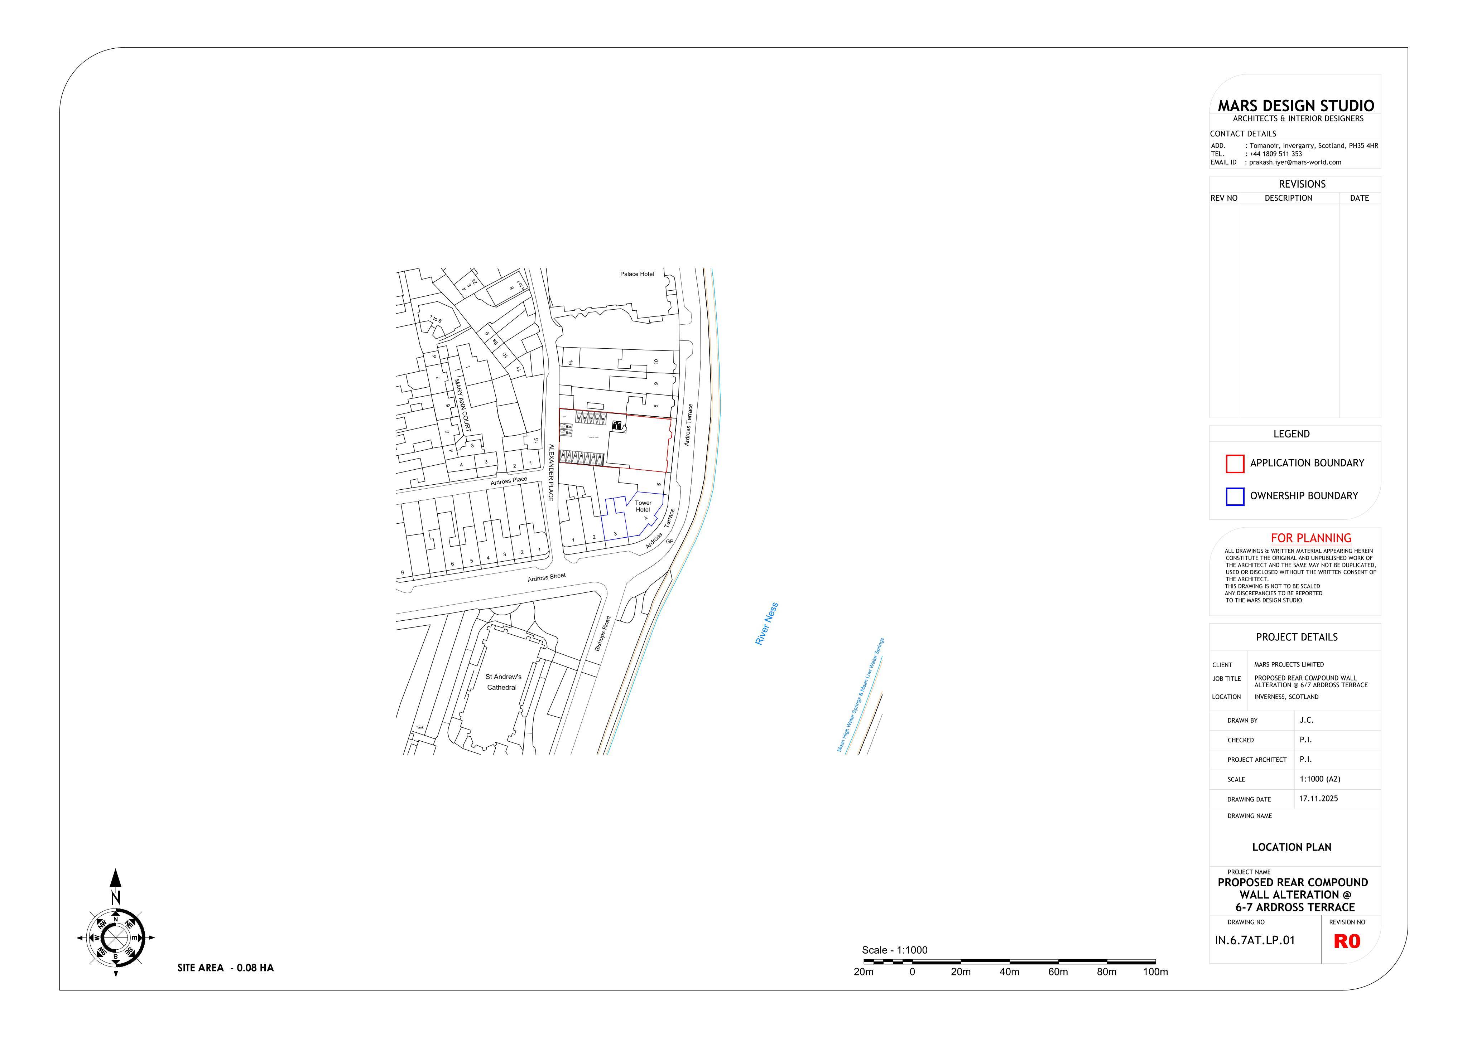The width and height of the screenshot is (1467, 1037).
Task: Click the 'Scale - 1:1000' caption
Action: [x=895, y=950]
